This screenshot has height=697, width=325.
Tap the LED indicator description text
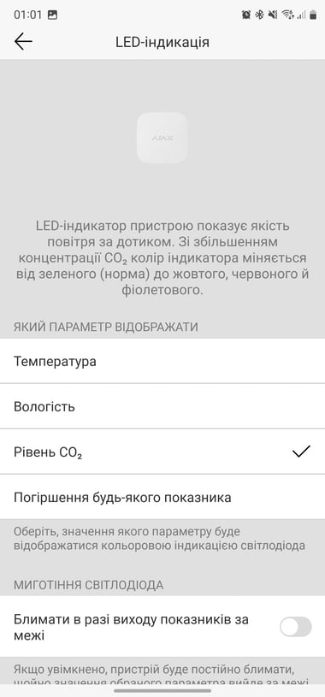[162, 257]
